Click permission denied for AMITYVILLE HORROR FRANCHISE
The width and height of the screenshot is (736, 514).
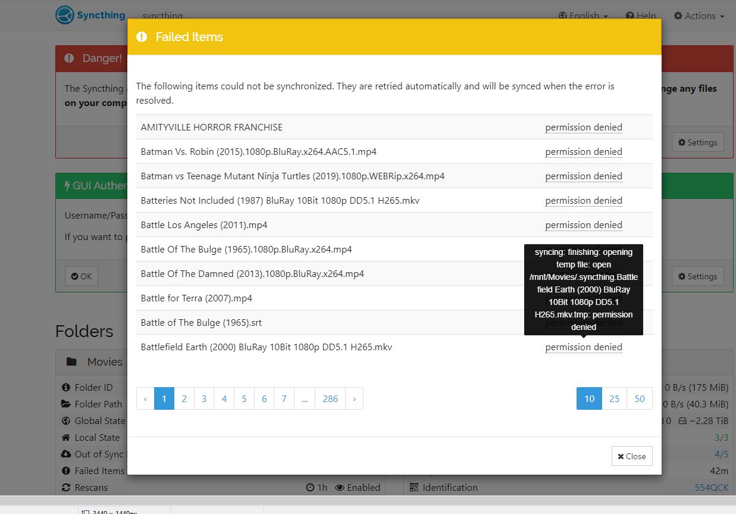pos(584,127)
